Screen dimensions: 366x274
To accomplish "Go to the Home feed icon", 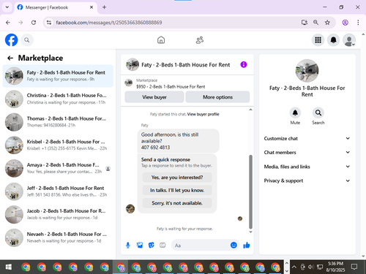I will point(161,40).
